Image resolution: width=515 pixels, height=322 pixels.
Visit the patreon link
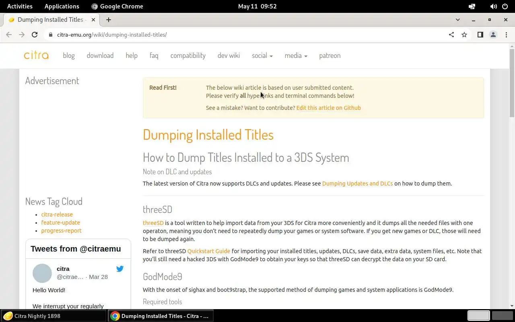point(330,56)
